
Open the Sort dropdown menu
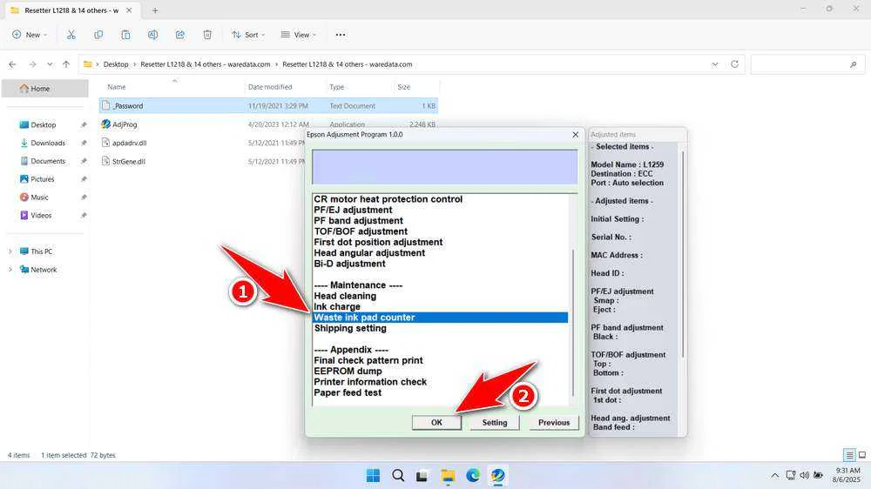249,35
